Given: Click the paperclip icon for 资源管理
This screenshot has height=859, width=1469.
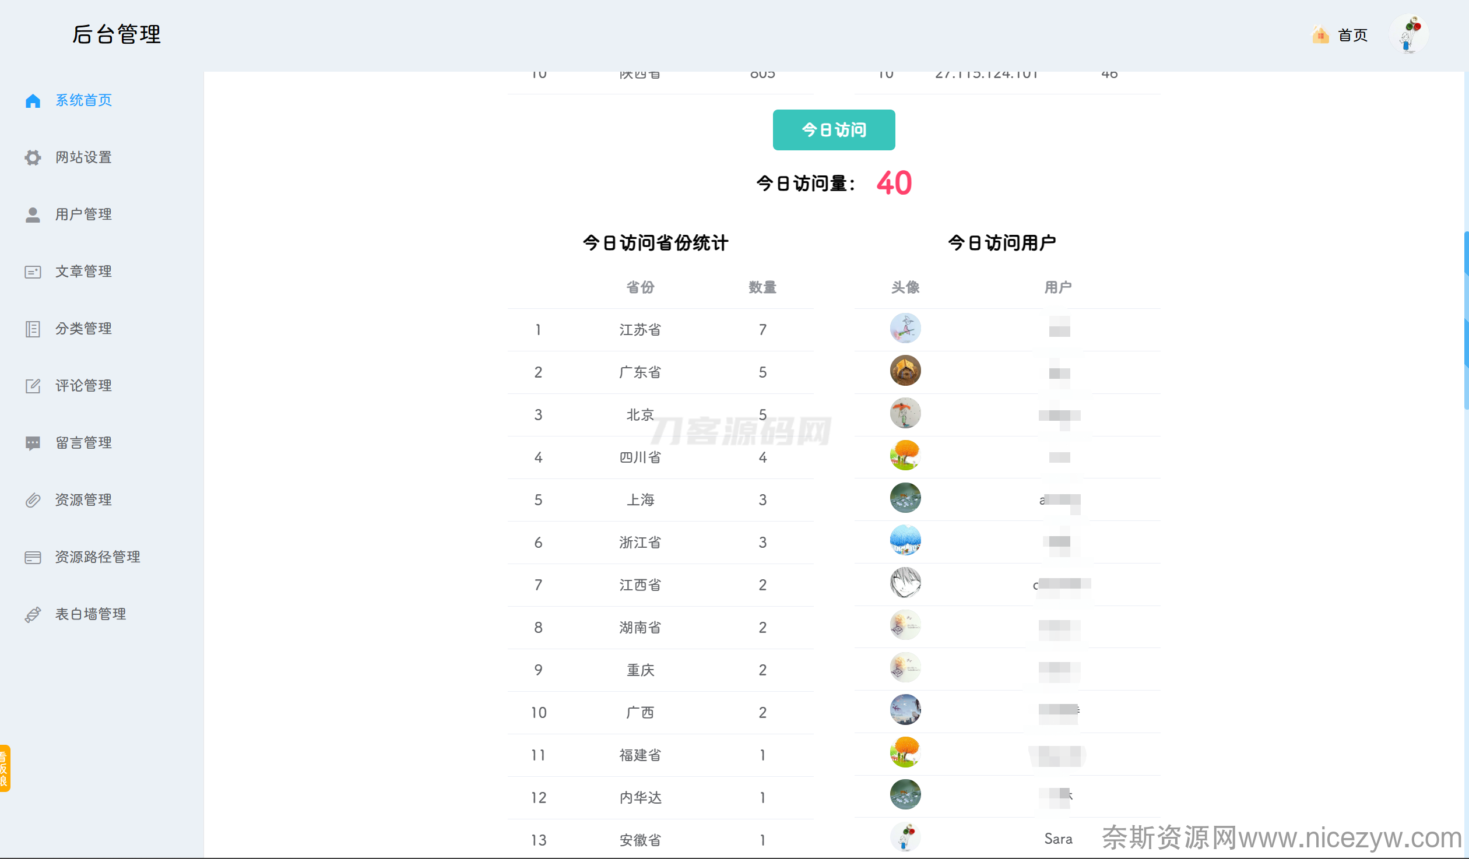Looking at the screenshot, I should click(33, 500).
